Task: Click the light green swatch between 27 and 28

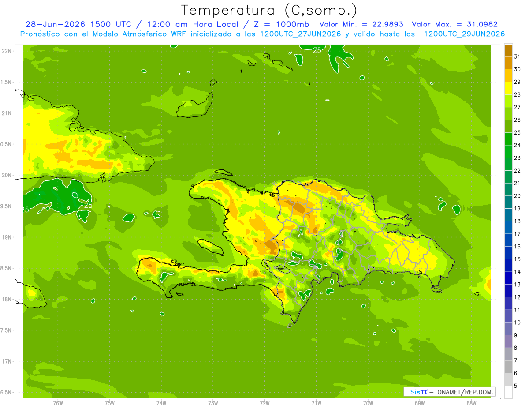Action: [x=508, y=101]
